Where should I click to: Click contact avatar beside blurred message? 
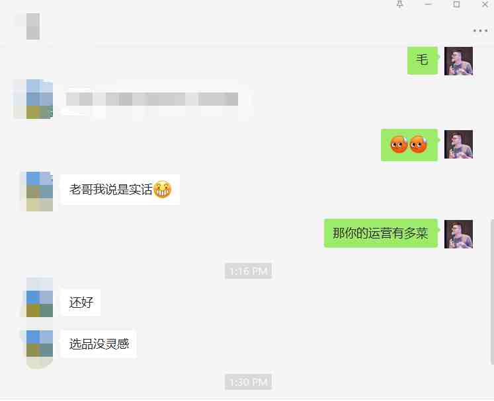pos(39,99)
